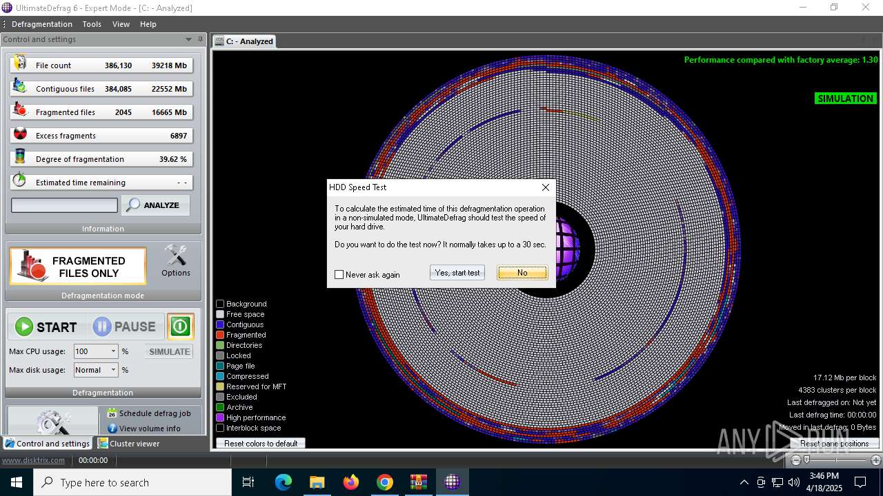
Task: Click the volume speaker tray icon
Action: coord(794,482)
